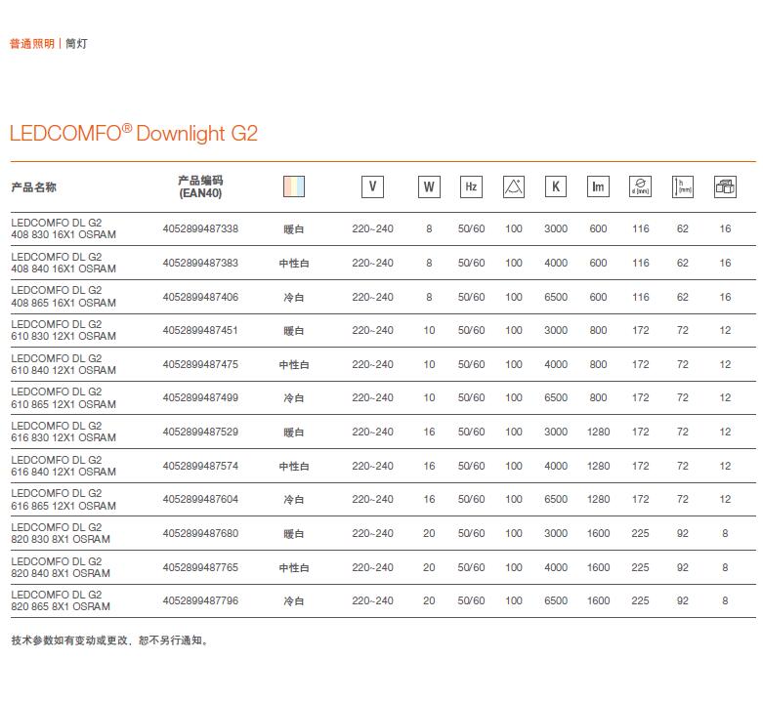The image size is (763, 701).
Task: Click EAN code 4052899487765
Action: pos(200,567)
